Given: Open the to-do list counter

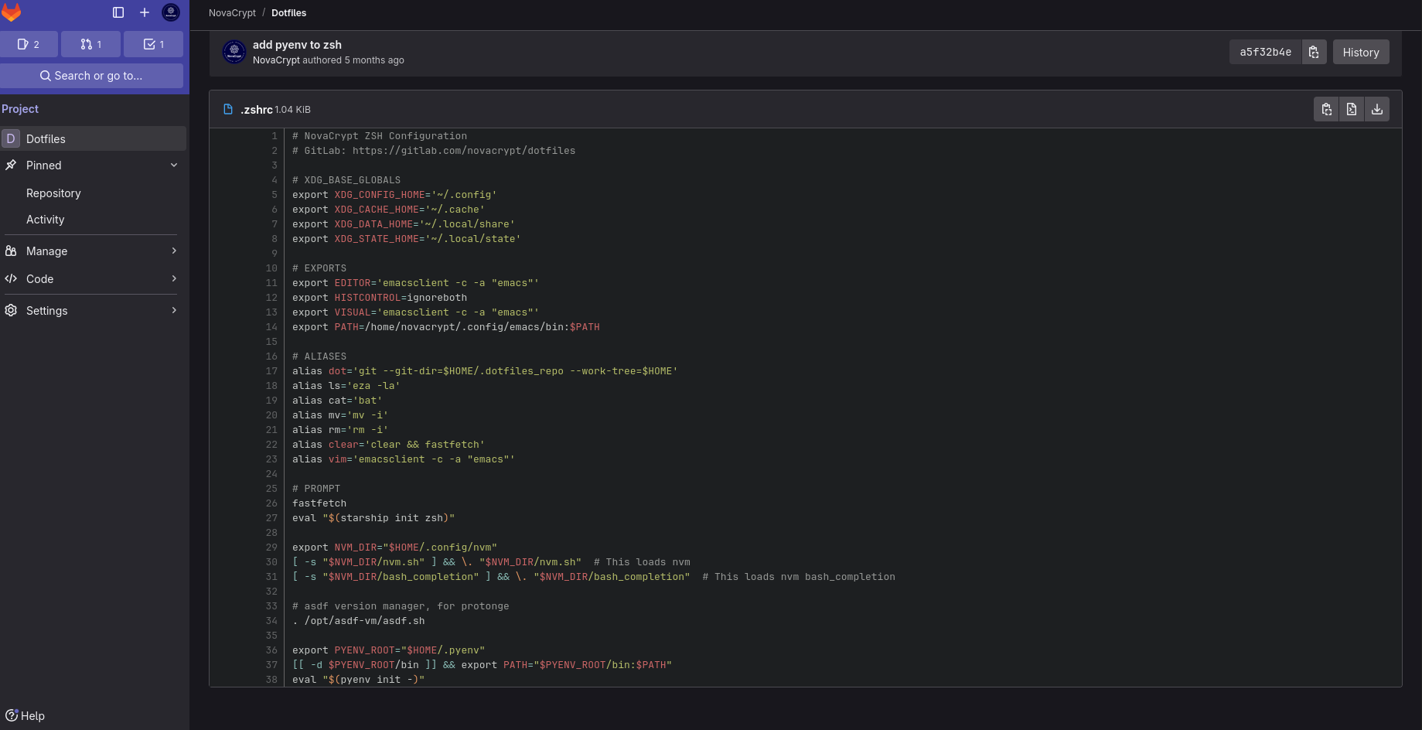Looking at the screenshot, I should [153, 44].
